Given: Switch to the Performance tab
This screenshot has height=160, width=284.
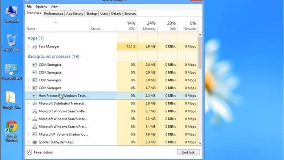Looking at the screenshot, I should (53, 14).
